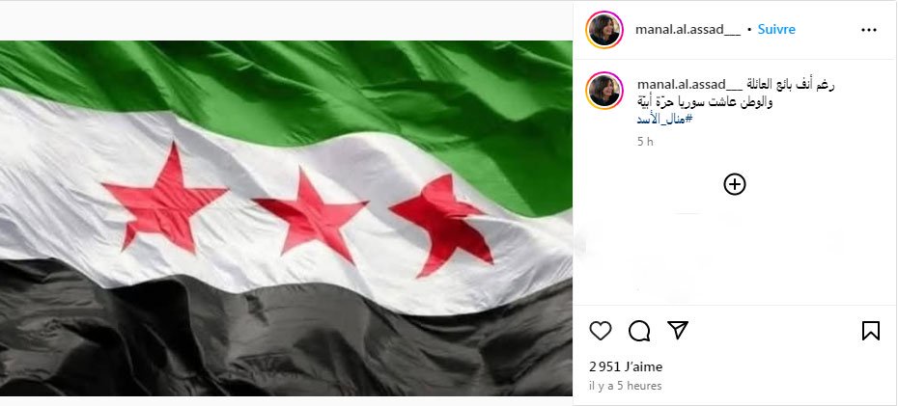The image size is (898, 406).
Task: Click the black stripe of the flag photo
Action: (x=287, y=343)
